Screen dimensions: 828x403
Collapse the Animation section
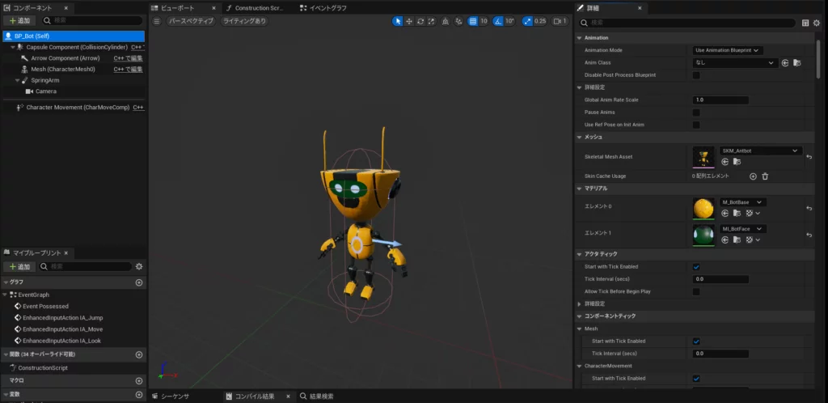[579, 37]
